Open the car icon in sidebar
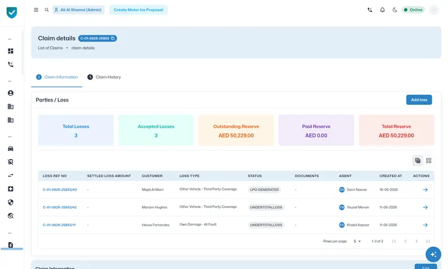 tap(11, 149)
